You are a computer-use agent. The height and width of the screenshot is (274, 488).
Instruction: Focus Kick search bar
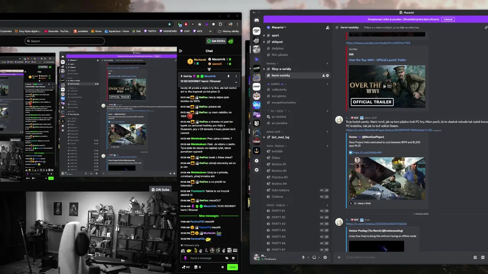(65, 41)
